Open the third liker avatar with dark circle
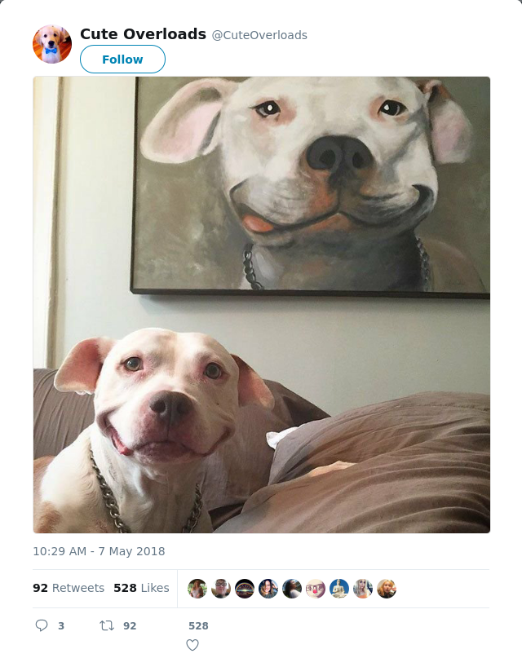The height and width of the screenshot is (658, 522). [x=245, y=589]
